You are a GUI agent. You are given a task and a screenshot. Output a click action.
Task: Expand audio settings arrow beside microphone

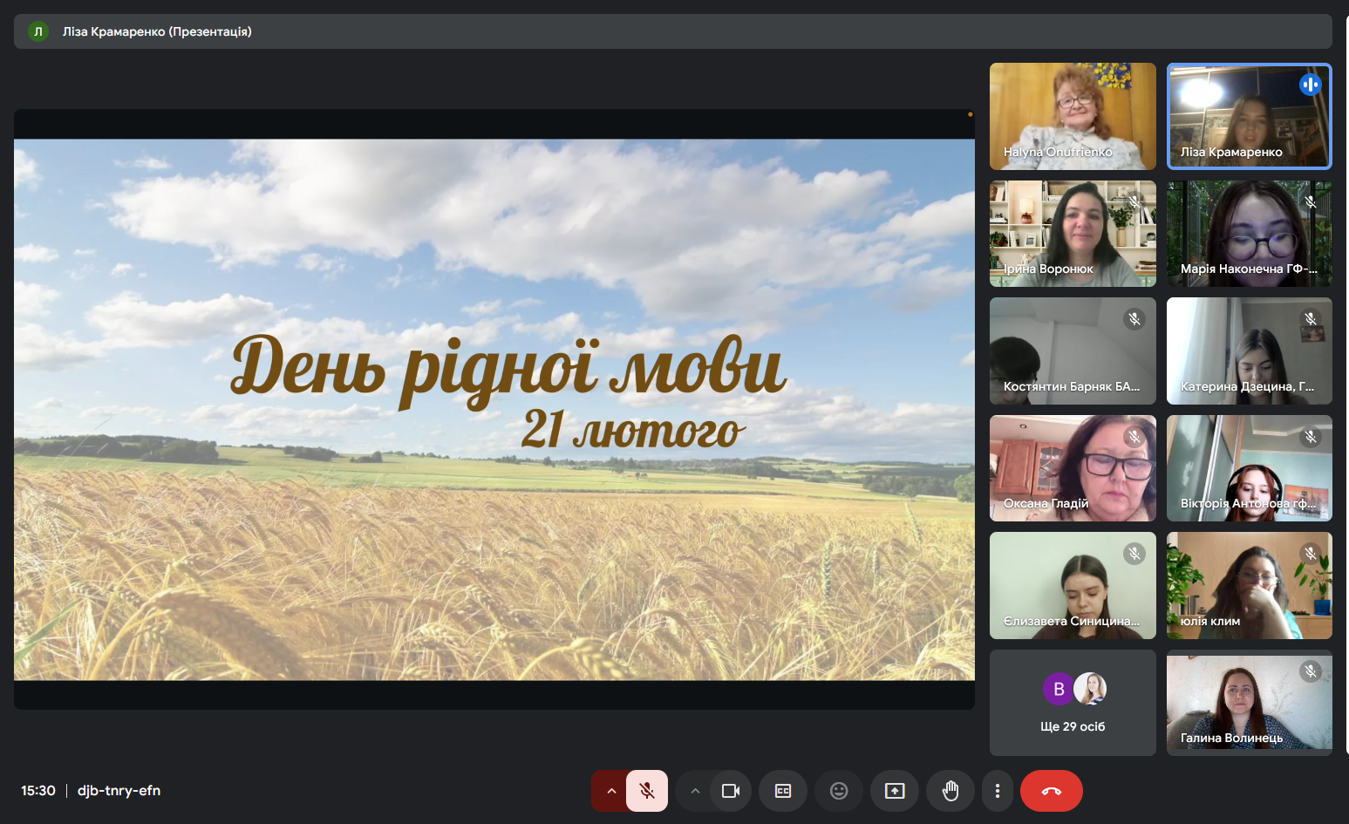[611, 791]
